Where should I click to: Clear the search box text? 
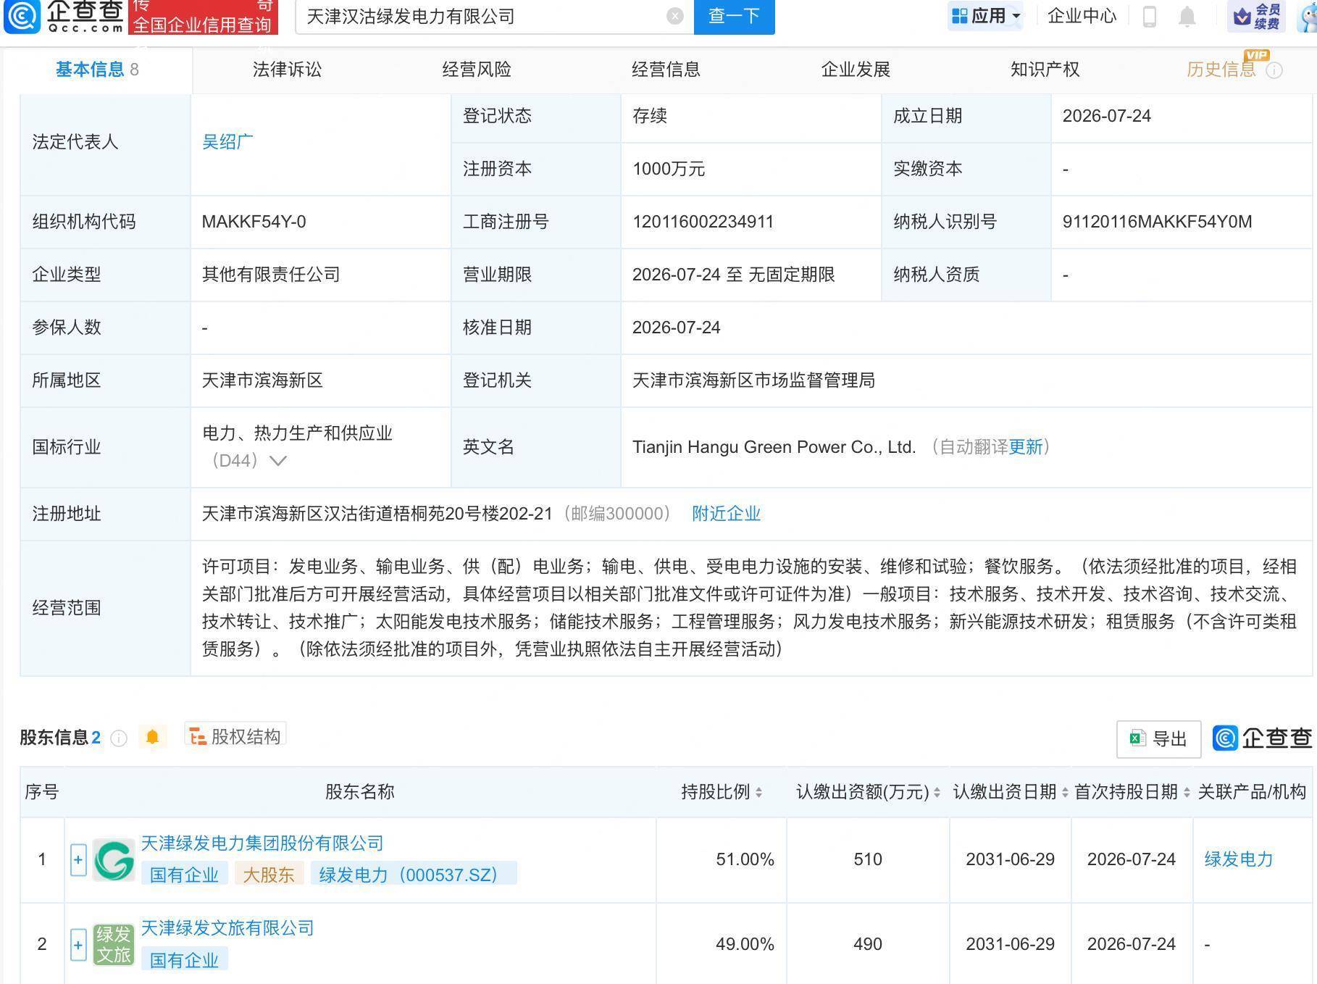pyautogui.click(x=674, y=16)
